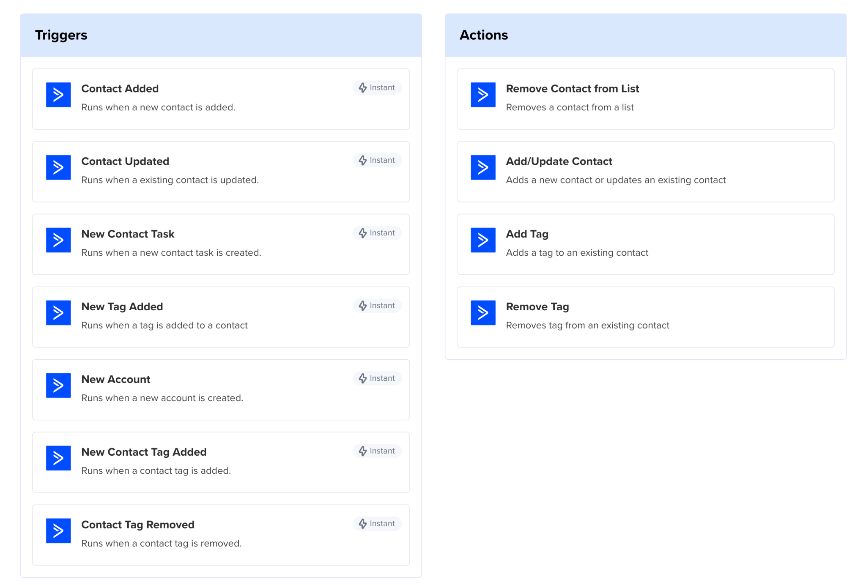The height and width of the screenshot is (585, 866).
Task: Click the Instant badge on New Account
Action: coord(377,378)
